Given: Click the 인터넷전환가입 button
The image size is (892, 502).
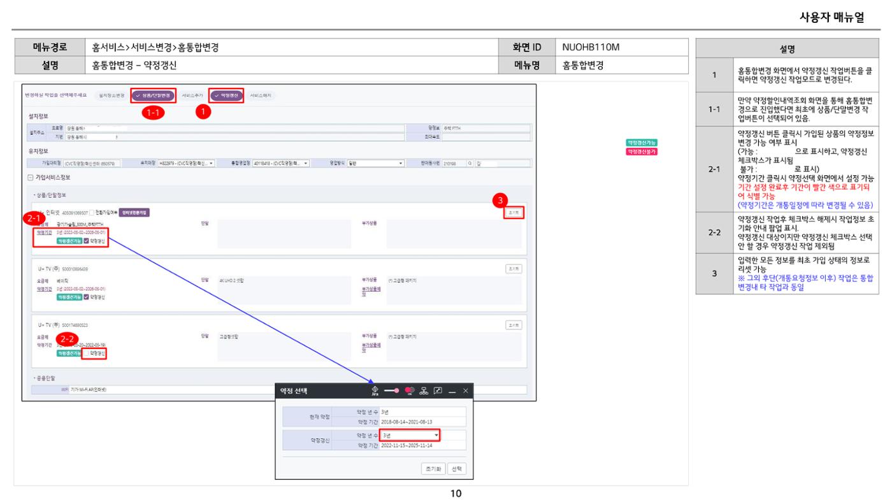Looking at the screenshot, I should (134, 212).
